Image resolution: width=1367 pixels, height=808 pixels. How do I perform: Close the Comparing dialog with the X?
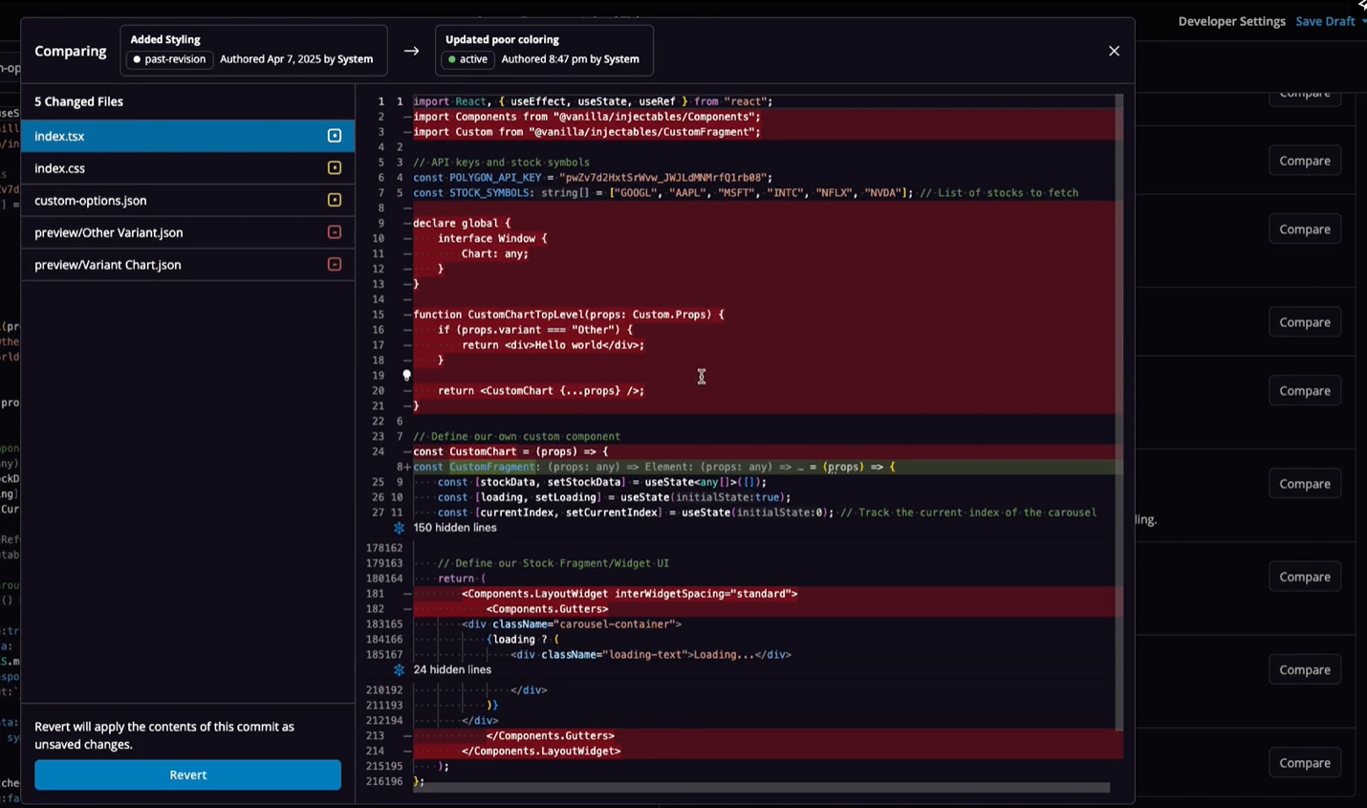(1114, 51)
